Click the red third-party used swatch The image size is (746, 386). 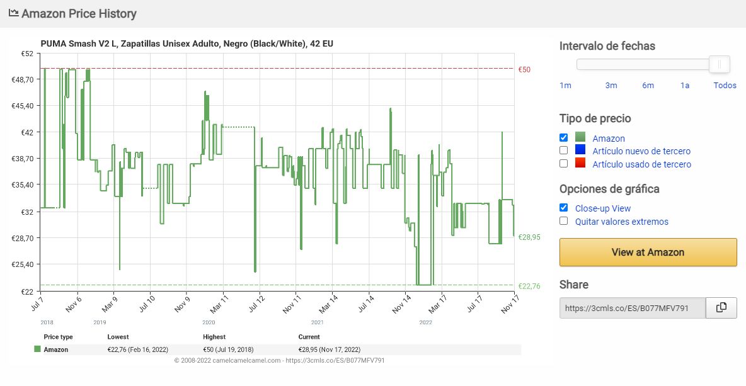[x=580, y=163]
